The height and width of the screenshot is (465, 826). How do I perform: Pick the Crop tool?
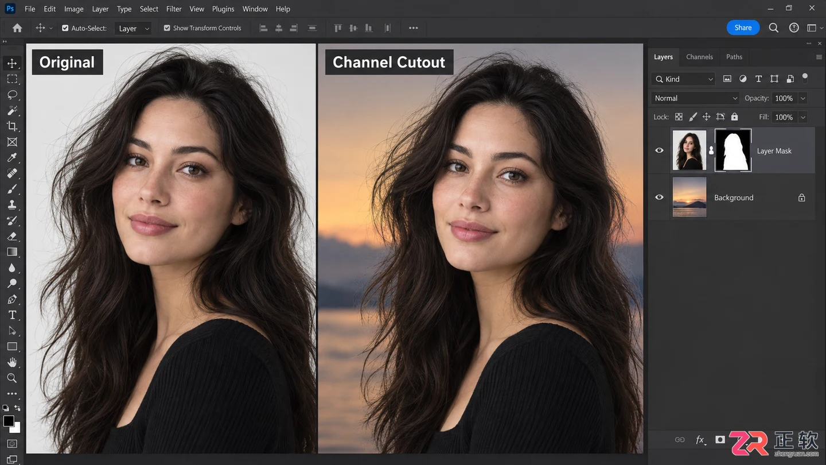coord(12,126)
